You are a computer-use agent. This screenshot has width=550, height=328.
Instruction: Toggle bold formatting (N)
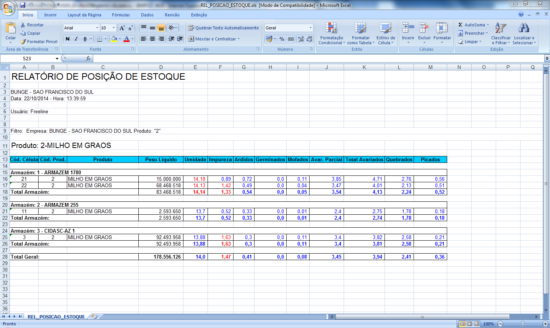click(68, 39)
